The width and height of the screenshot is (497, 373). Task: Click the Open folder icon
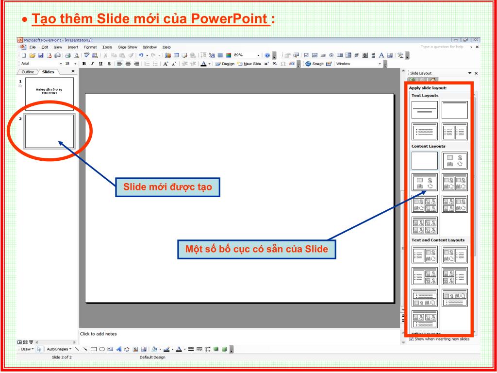click(32, 55)
